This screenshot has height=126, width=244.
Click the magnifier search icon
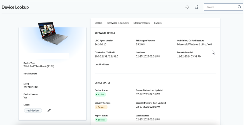[x=239, y=7]
